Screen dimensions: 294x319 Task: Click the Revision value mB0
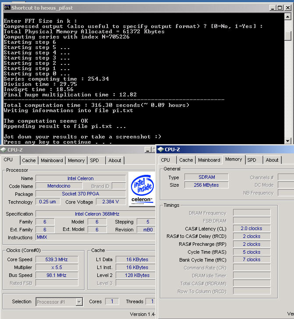coord(146,230)
